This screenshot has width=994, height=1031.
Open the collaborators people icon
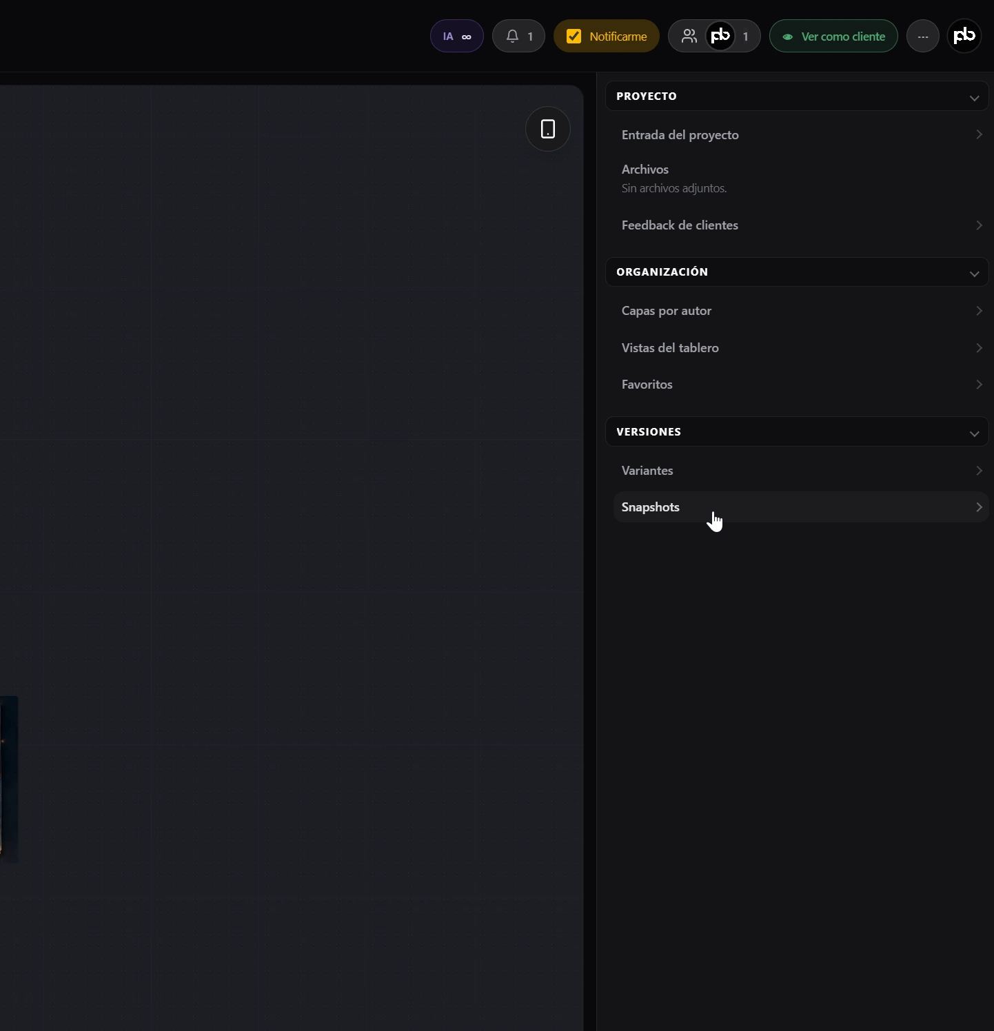click(689, 37)
